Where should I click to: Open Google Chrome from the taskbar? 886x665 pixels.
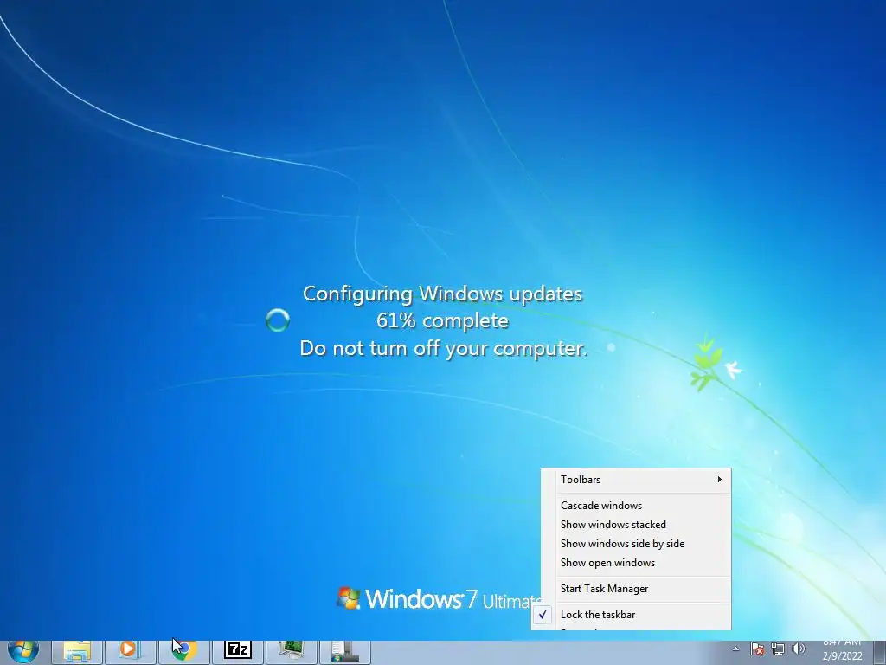pyautogui.click(x=184, y=652)
